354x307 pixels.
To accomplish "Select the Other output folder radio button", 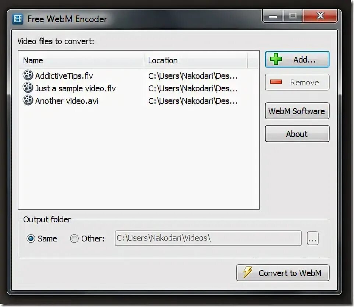I will (74, 239).
